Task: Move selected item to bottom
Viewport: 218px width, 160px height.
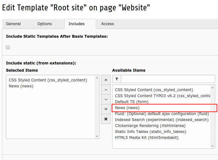Action: coord(106,109)
